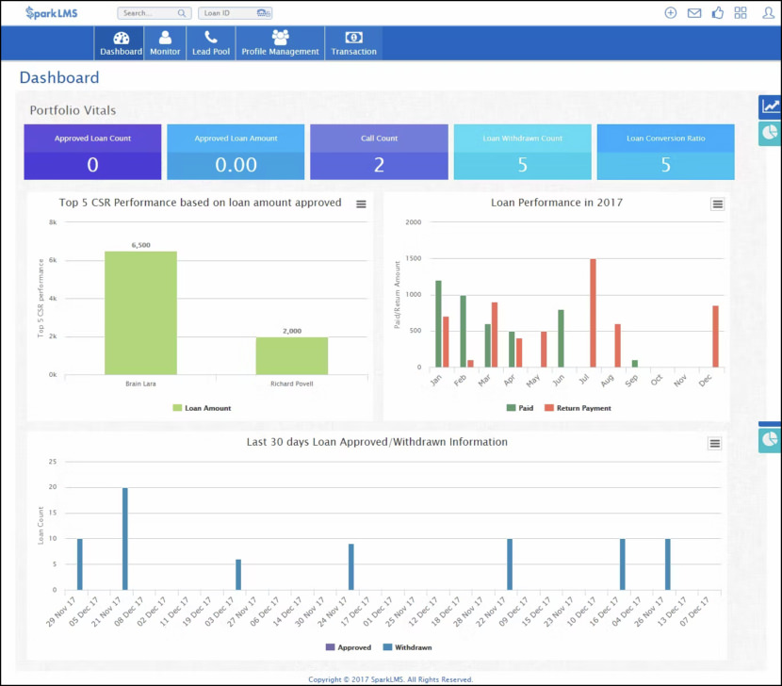The image size is (782, 686).
Task: Click the Loan Conversion Ratio card
Action: (666, 152)
